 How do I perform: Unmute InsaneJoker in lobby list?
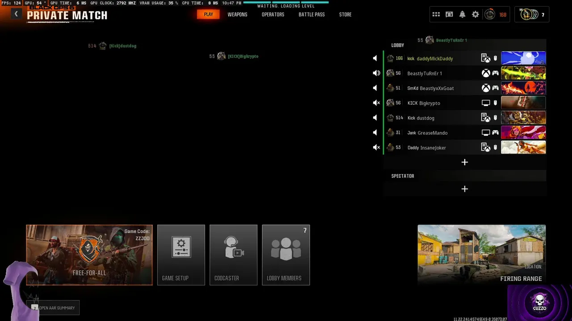tap(376, 148)
